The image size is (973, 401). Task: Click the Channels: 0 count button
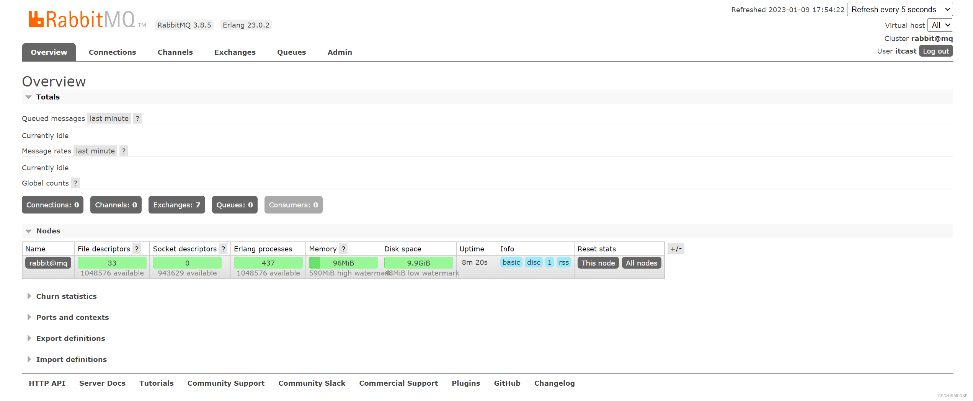116,205
